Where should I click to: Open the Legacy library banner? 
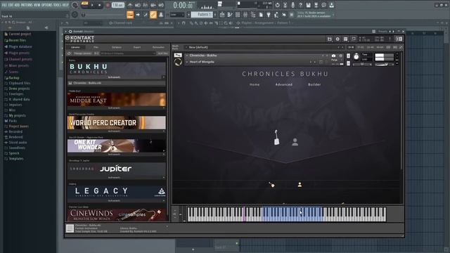[117, 192]
